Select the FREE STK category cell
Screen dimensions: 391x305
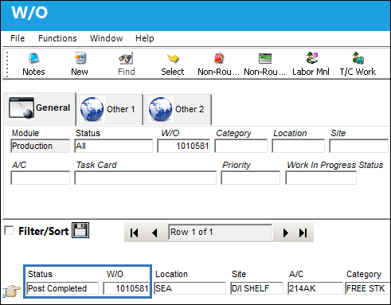click(368, 288)
